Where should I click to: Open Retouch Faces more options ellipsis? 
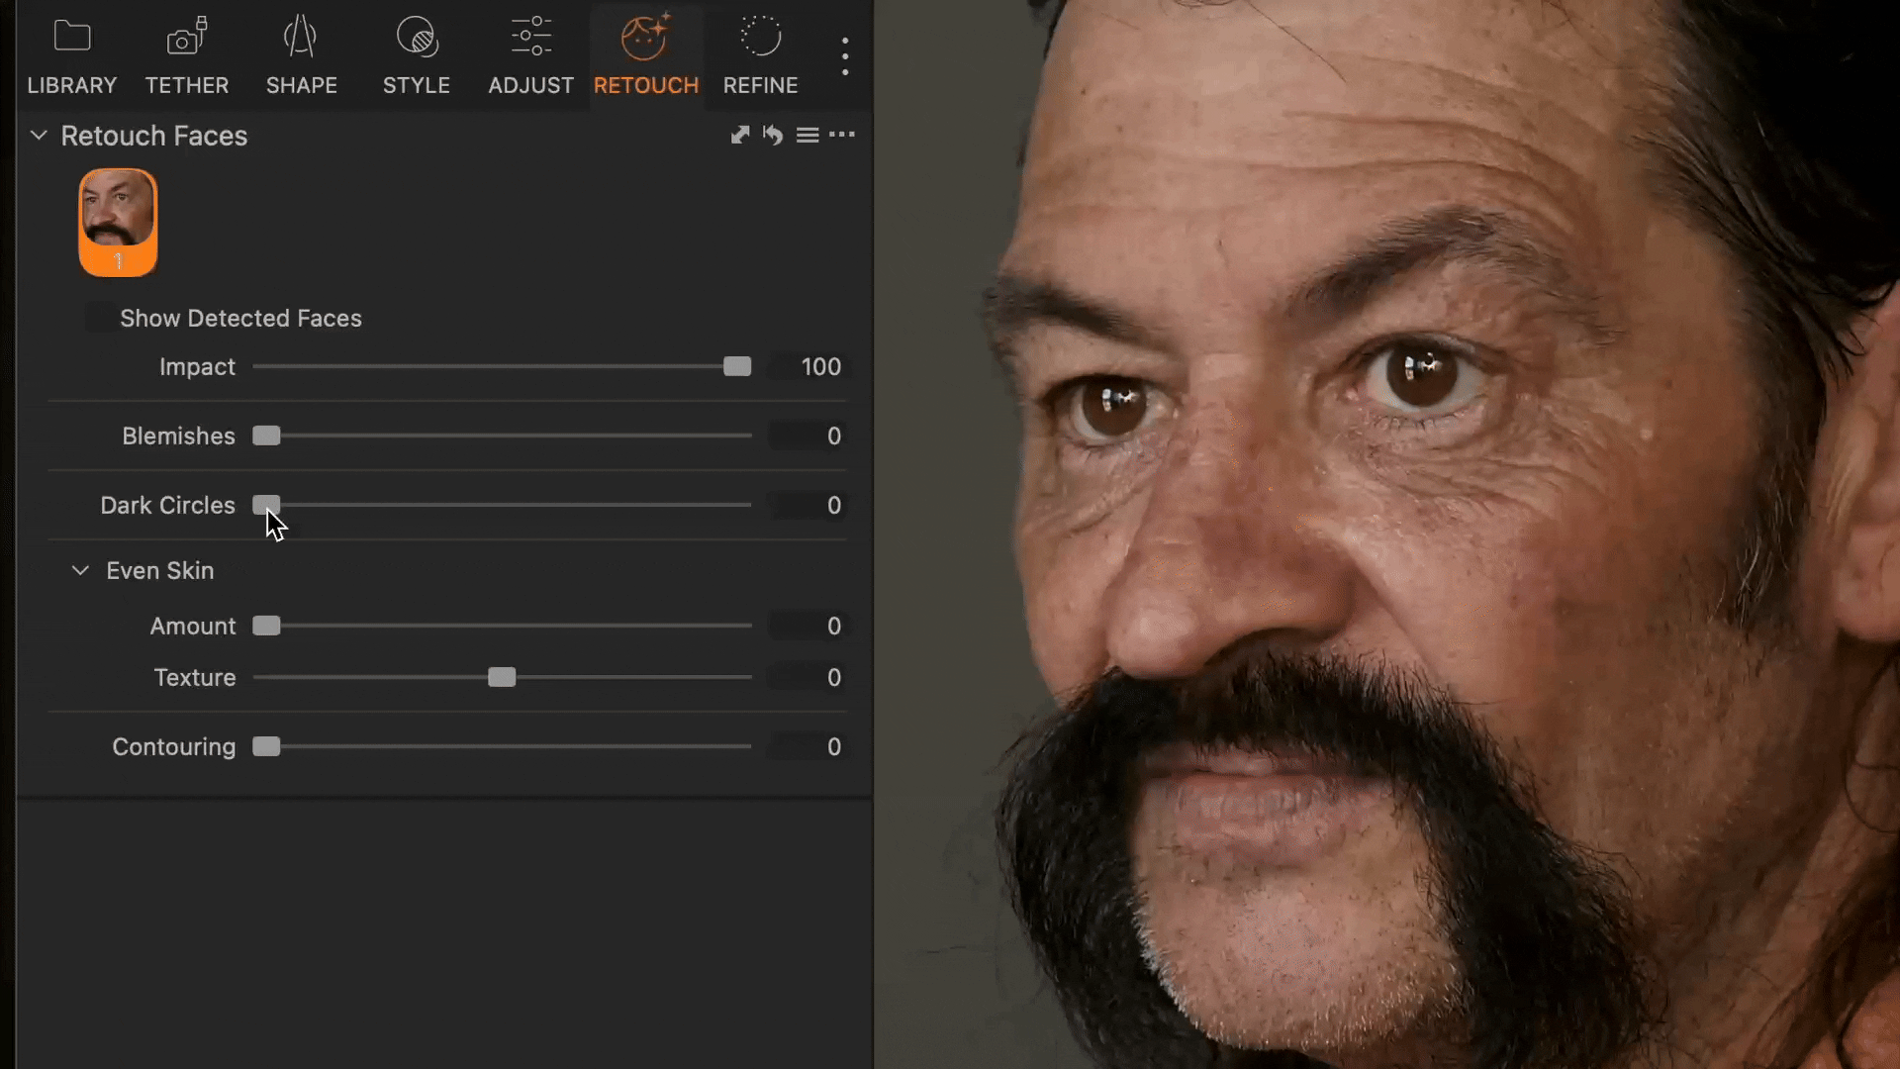(x=842, y=135)
